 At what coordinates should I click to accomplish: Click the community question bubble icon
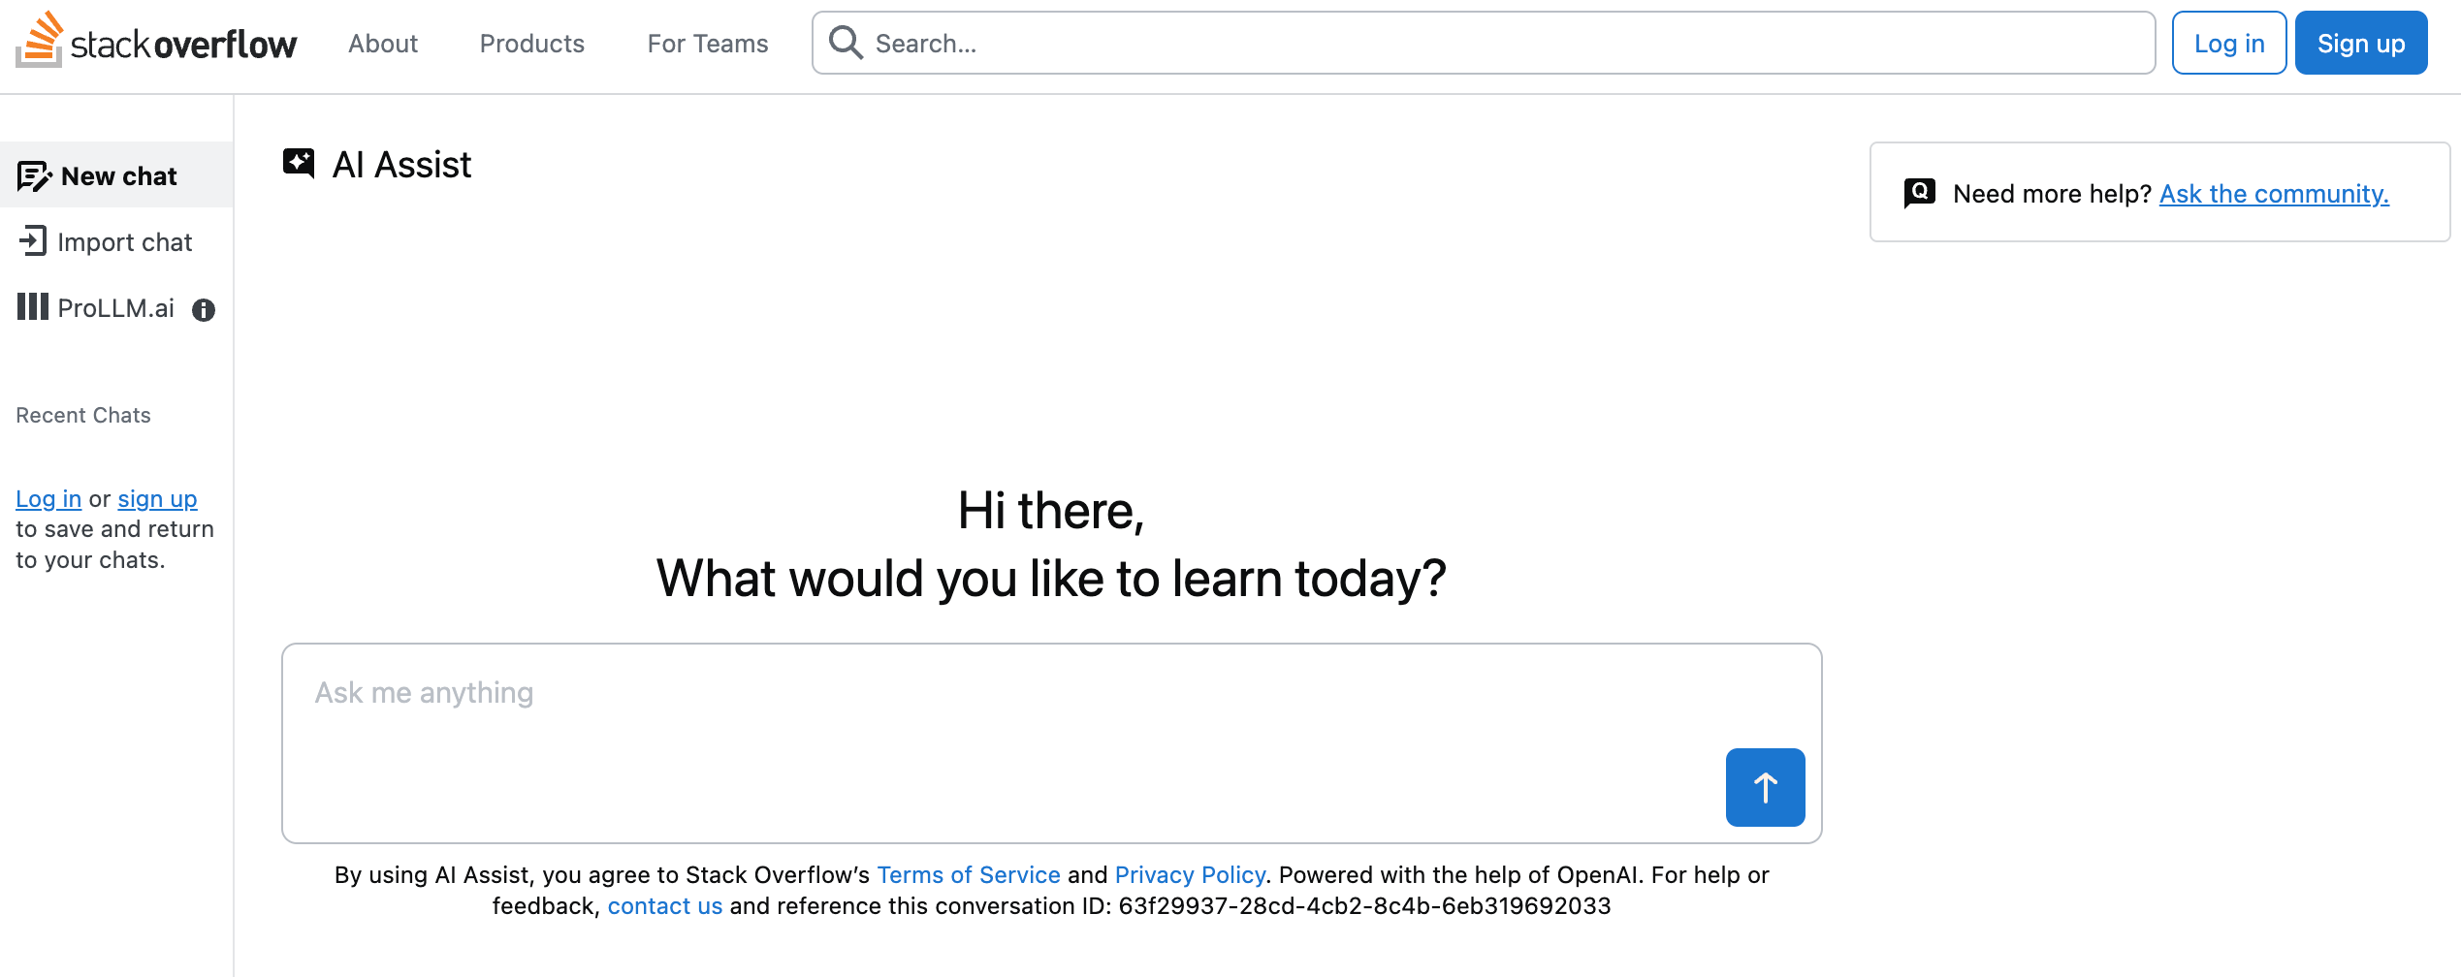tap(1919, 193)
